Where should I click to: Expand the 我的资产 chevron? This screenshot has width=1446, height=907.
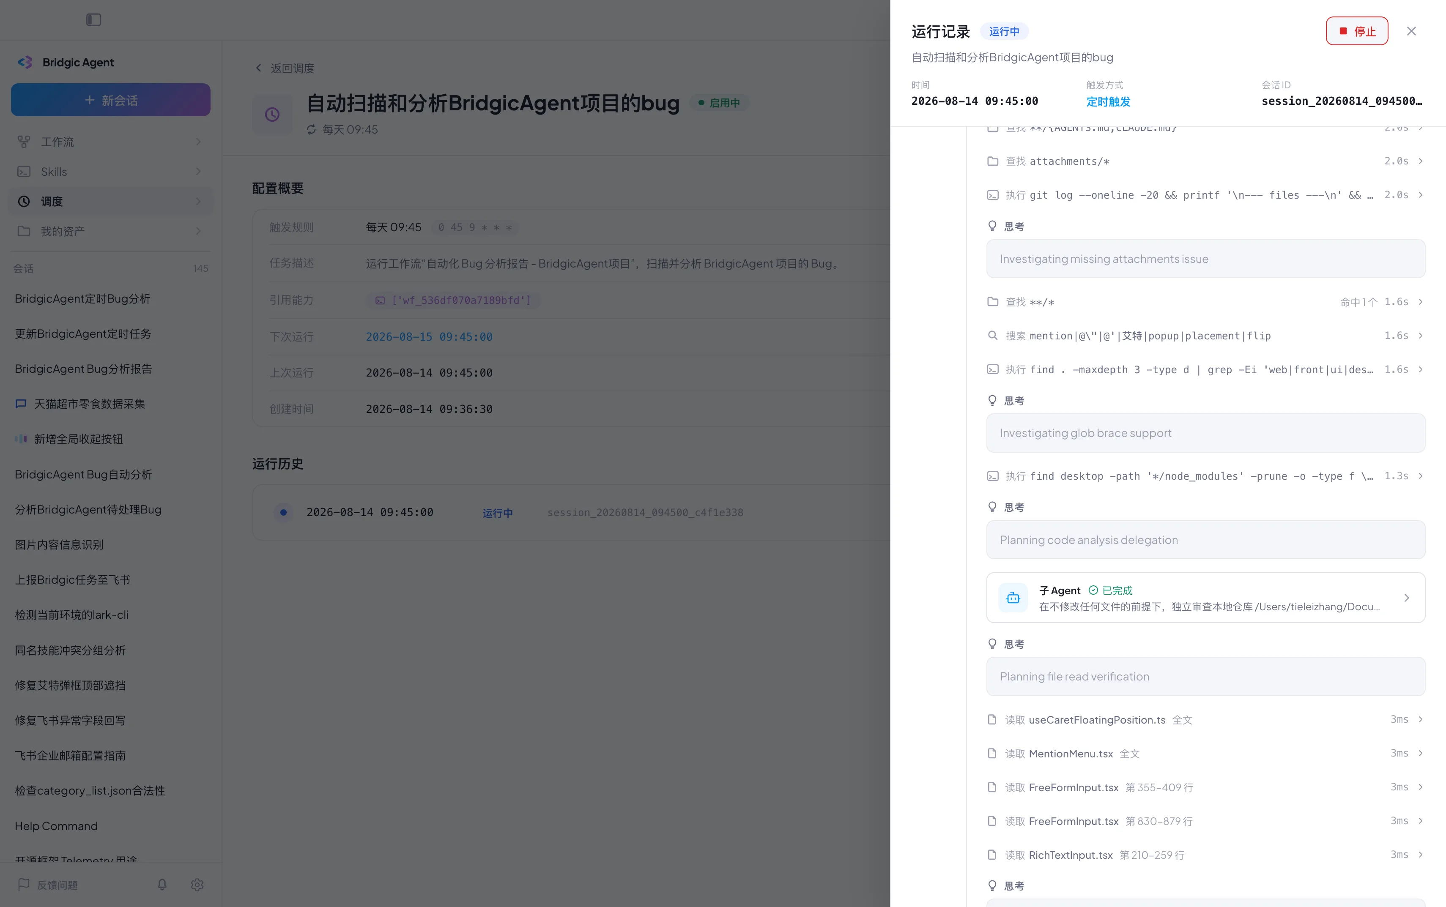point(198,231)
